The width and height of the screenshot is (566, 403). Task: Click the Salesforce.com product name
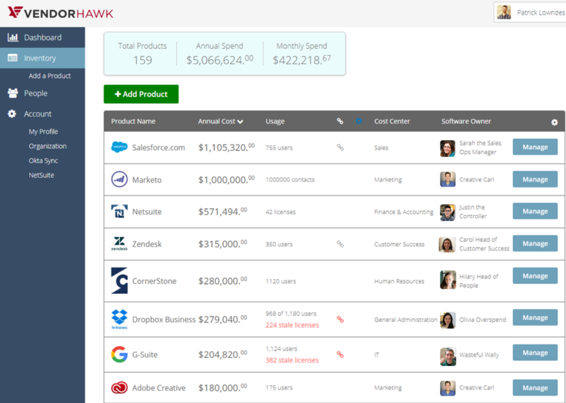[158, 148]
